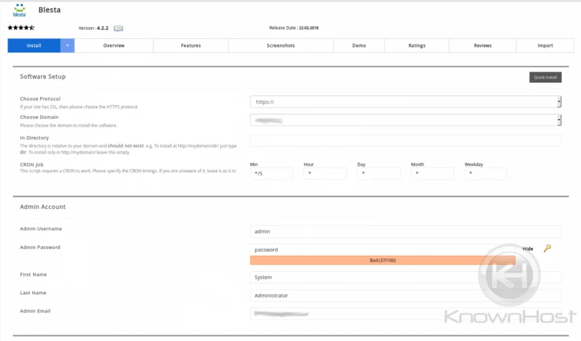581x341 pixels.
Task: Expand the Choose Protocol dropdown
Action: (x=405, y=102)
